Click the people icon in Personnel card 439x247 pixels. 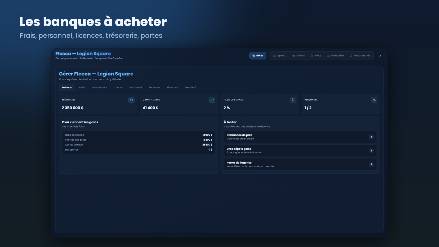pyautogui.click(x=374, y=100)
